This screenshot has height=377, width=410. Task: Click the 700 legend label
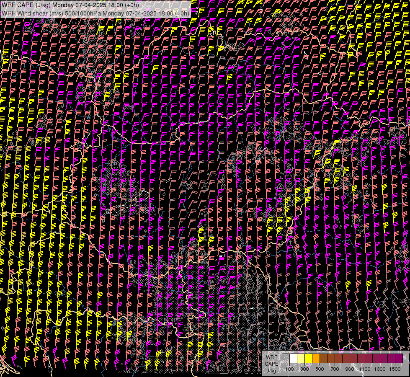(x=335, y=369)
